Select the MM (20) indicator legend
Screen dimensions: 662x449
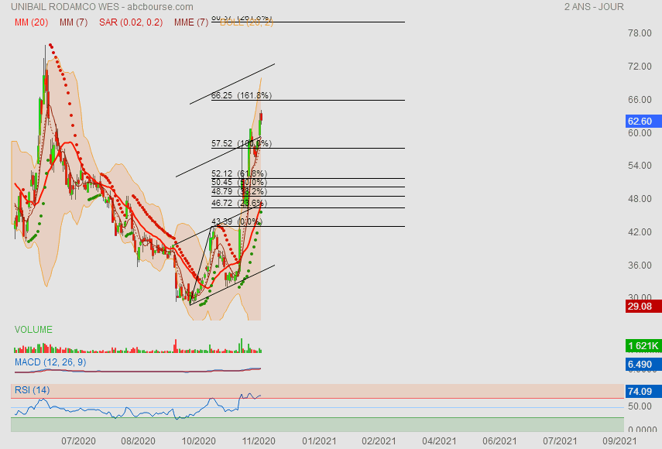(31, 22)
